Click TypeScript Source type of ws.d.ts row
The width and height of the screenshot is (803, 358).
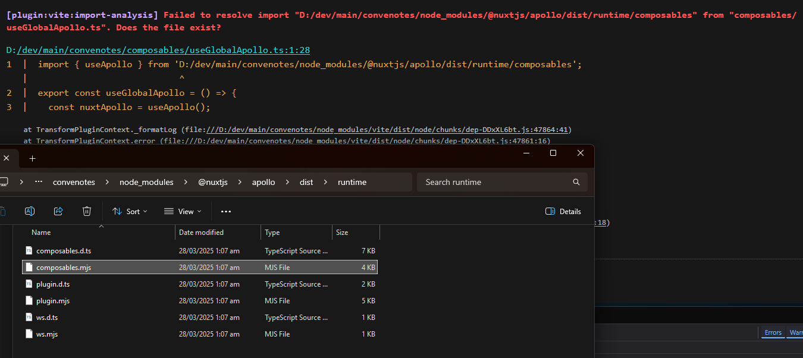pos(296,318)
